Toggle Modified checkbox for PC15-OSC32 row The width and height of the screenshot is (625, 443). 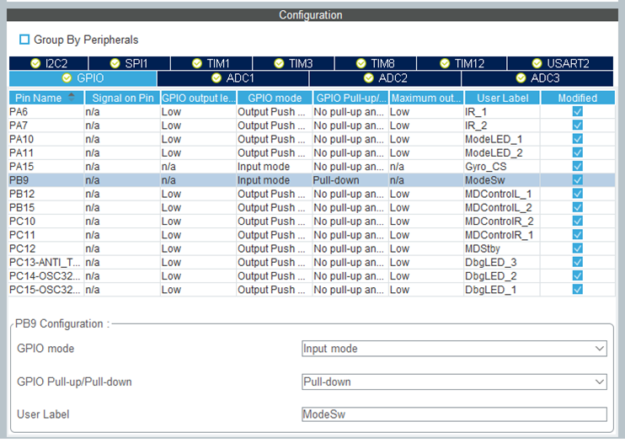(x=578, y=289)
